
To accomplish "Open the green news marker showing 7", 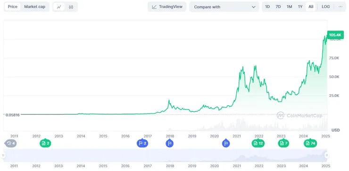I will click(283, 143).
